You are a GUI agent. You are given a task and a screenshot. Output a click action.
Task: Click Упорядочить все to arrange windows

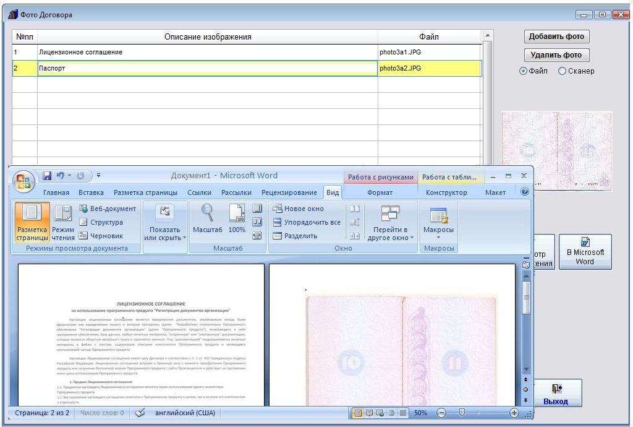coord(307,222)
